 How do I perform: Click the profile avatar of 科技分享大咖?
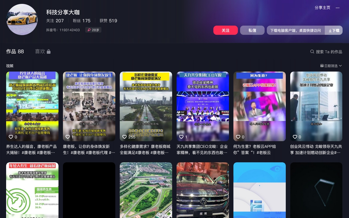22,19
